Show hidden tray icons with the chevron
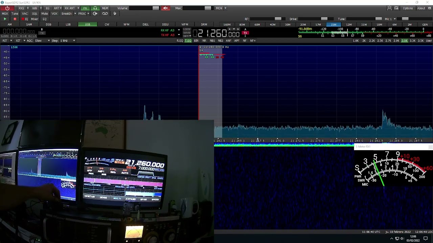The width and height of the screenshot is (433, 243). 392,239
